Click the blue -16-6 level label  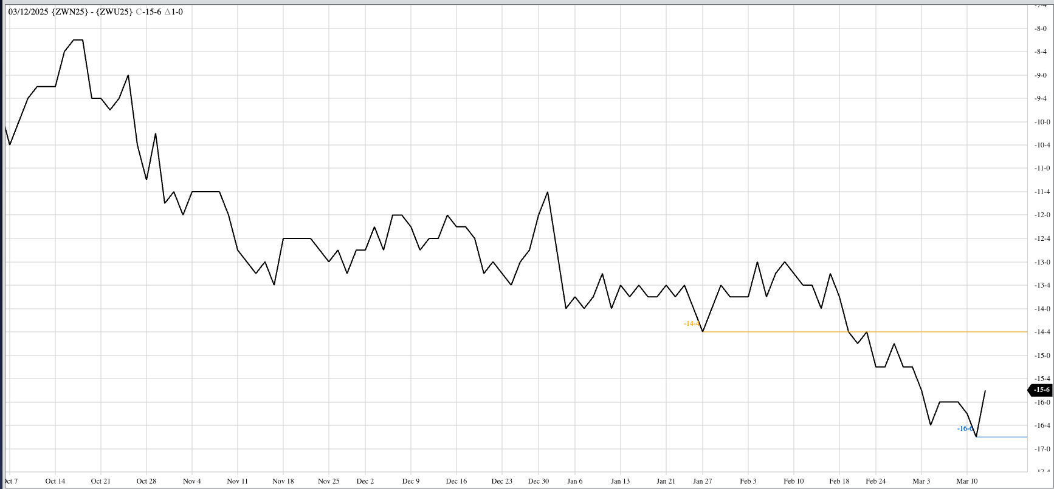965,429
